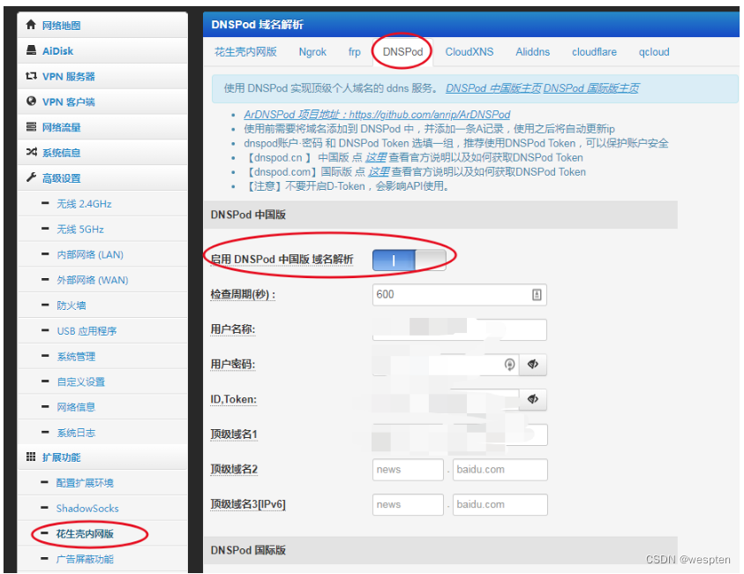
Task: Click 顶级域名3[IPv6] domain field
Action: coord(500,504)
